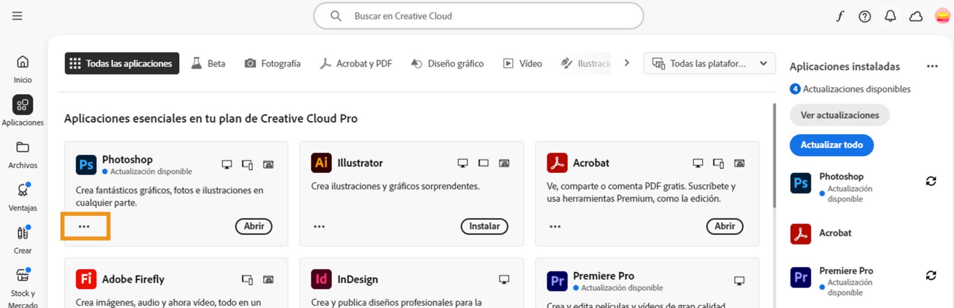
Task: Click the Photoshop desktop platform icon
Action: point(227,164)
